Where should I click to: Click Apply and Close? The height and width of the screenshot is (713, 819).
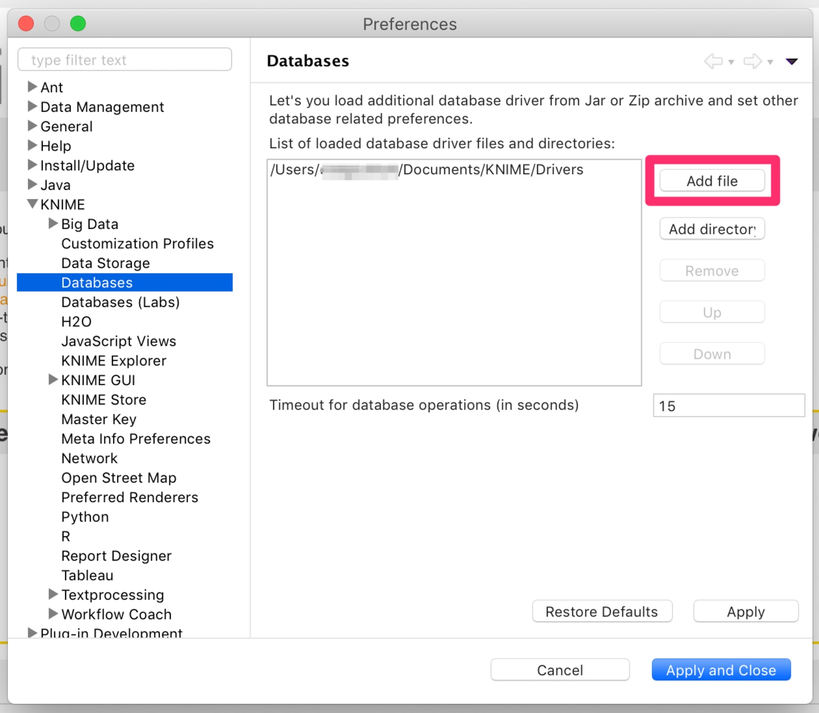pyautogui.click(x=721, y=670)
